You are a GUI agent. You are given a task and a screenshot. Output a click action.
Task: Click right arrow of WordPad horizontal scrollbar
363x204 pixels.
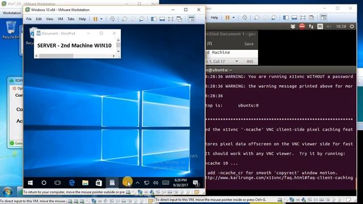tap(113, 56)
